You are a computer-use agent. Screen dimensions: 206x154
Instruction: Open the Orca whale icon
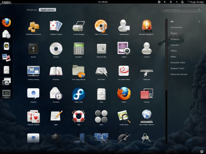(x=124, y=138)
